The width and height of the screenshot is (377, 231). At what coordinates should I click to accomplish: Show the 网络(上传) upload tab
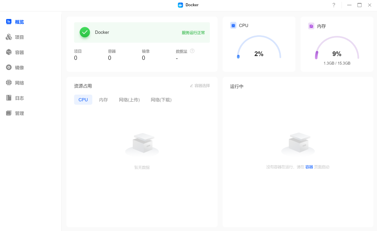129,100
